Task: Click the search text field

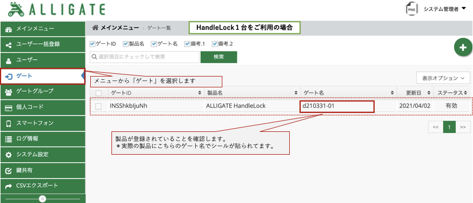Action: [145, 57]
